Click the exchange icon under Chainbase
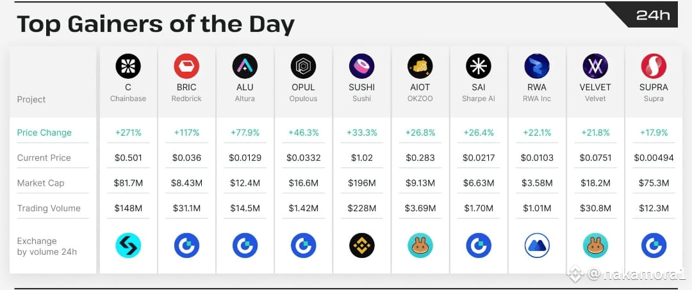The image size is (692, 290). point(128,245)
